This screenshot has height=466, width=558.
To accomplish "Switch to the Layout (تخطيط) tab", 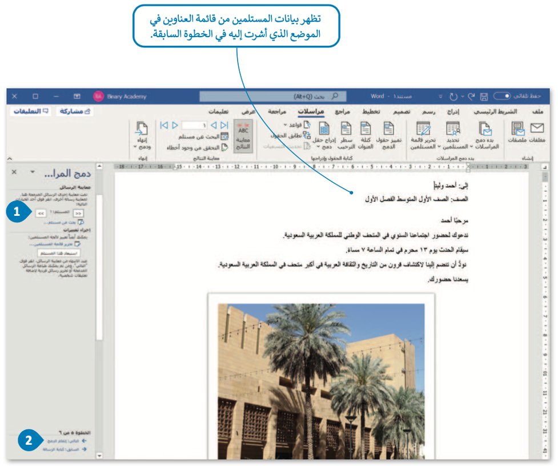I will [x=371, y=111].
